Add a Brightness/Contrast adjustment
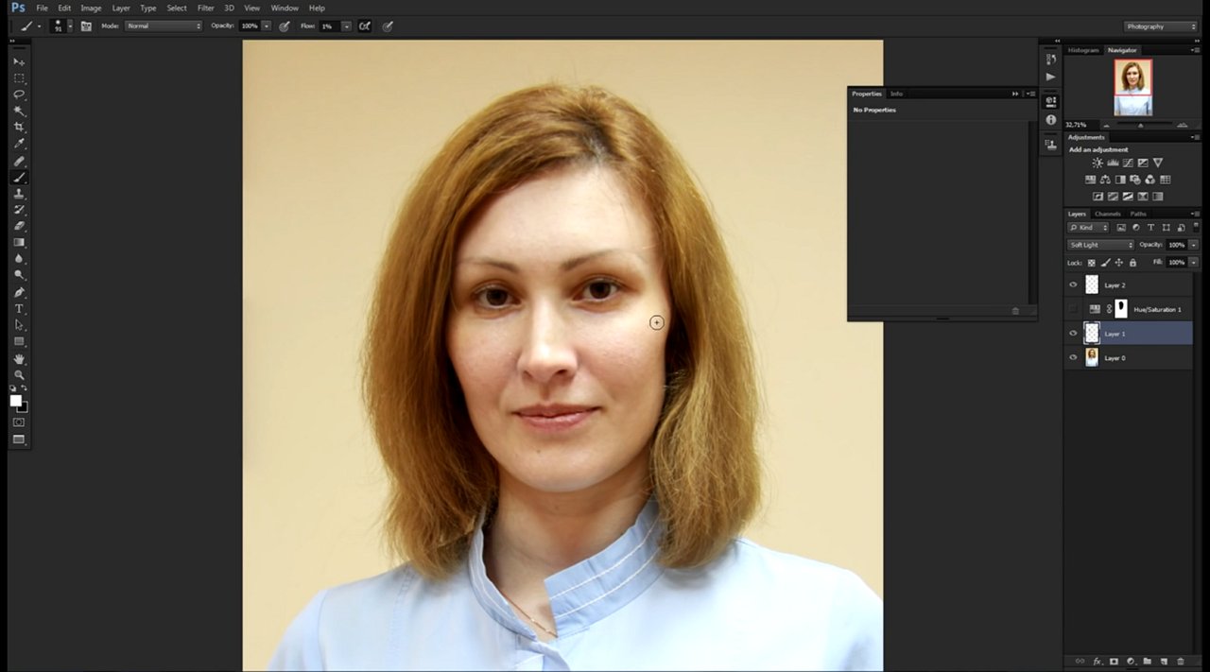1210x672 pixels. coord(1097,163)
